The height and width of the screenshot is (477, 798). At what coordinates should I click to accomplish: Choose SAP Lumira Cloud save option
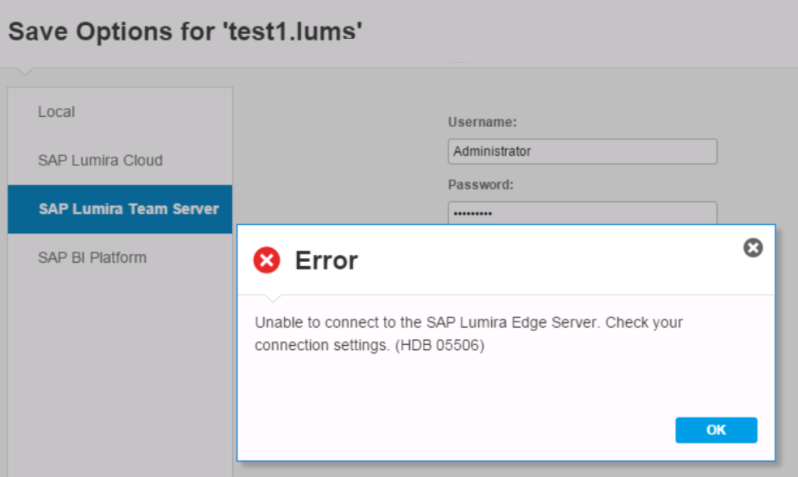pos(120,160)
